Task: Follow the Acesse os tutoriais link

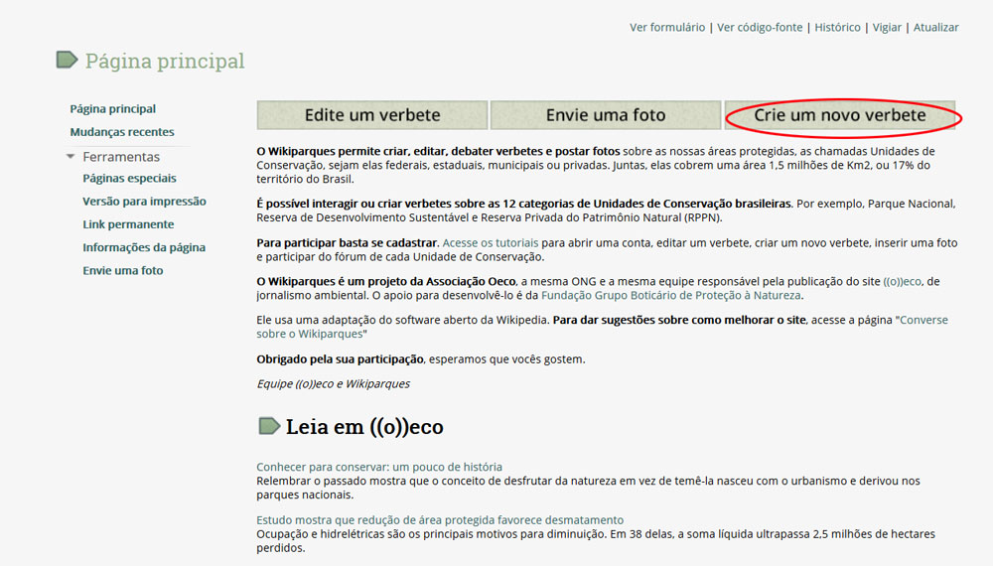Action: pyautogui.click(x=491, y=242)
